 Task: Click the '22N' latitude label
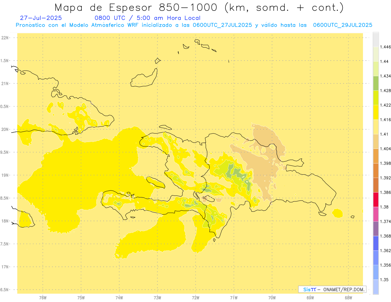click(x=6, y=38)
